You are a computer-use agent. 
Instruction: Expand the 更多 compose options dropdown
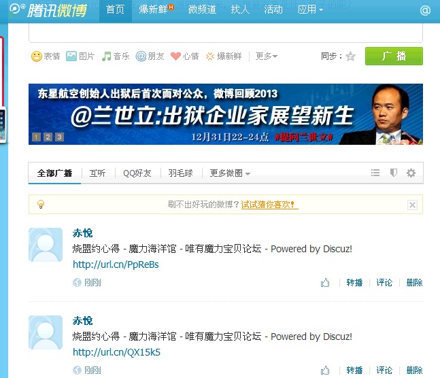(x=267, y=56)
